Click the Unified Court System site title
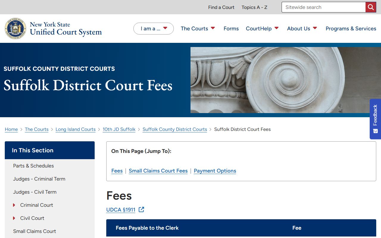The image size is (381, 238). pos(66,29)
